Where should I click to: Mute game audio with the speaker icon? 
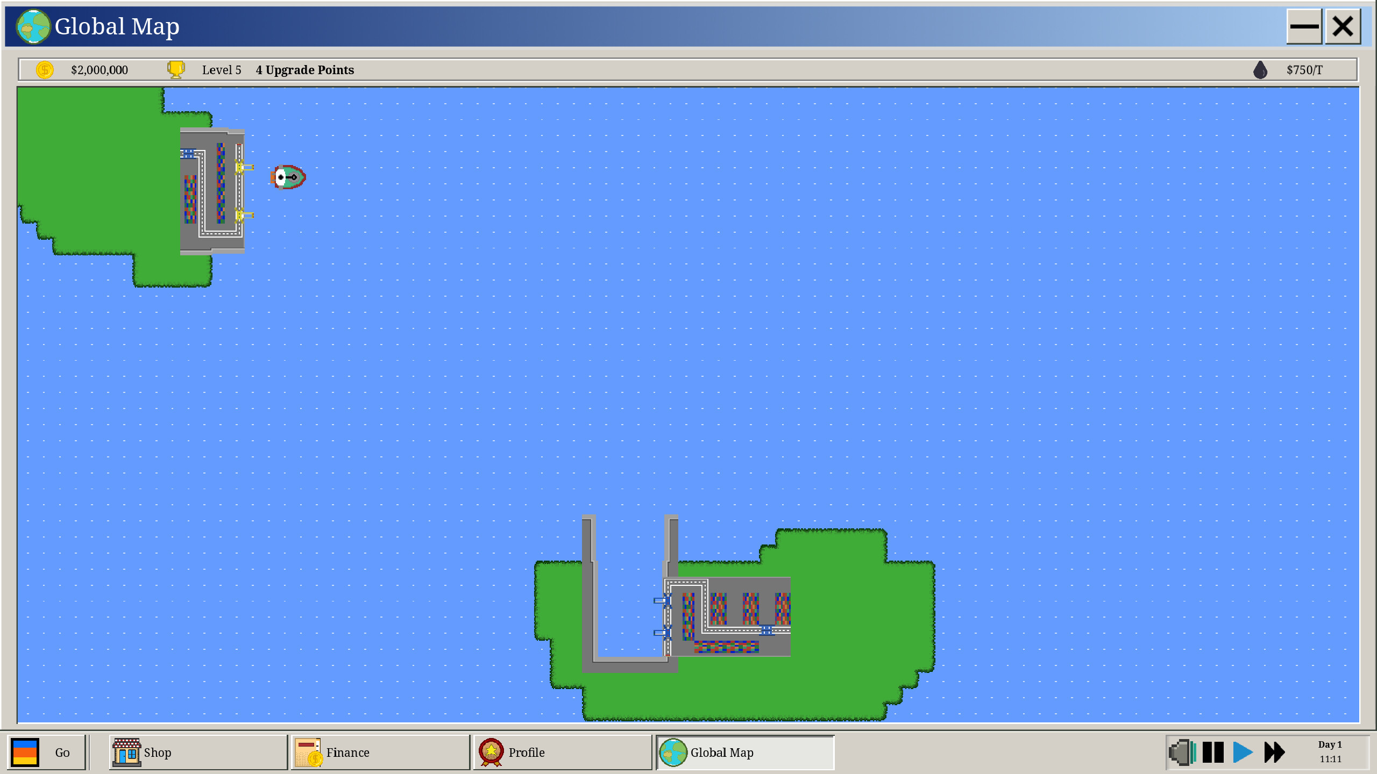click(1181, 752)
